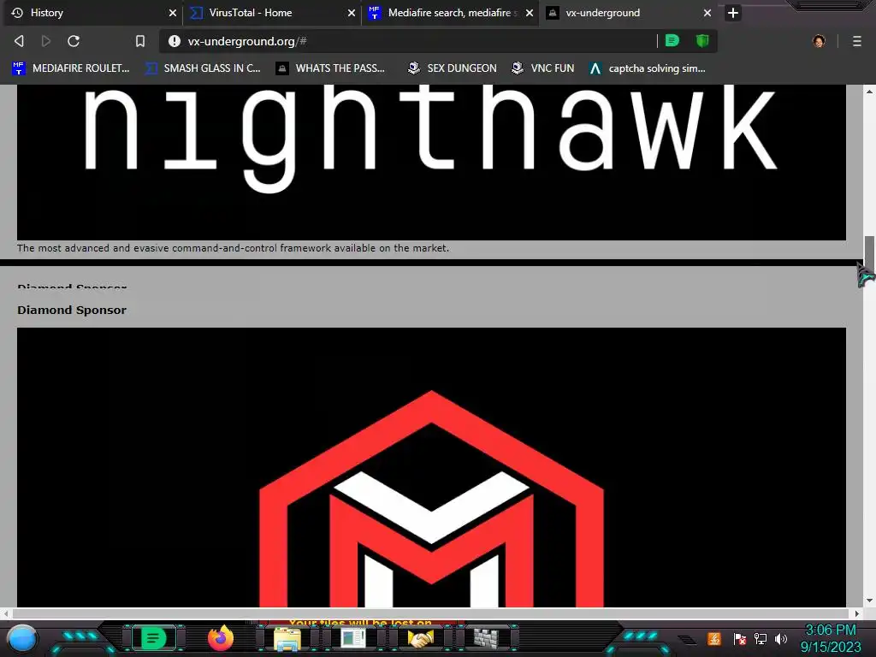
Task: Open the WHATS THE PASS... bookmark
Action: click(331, 68)
